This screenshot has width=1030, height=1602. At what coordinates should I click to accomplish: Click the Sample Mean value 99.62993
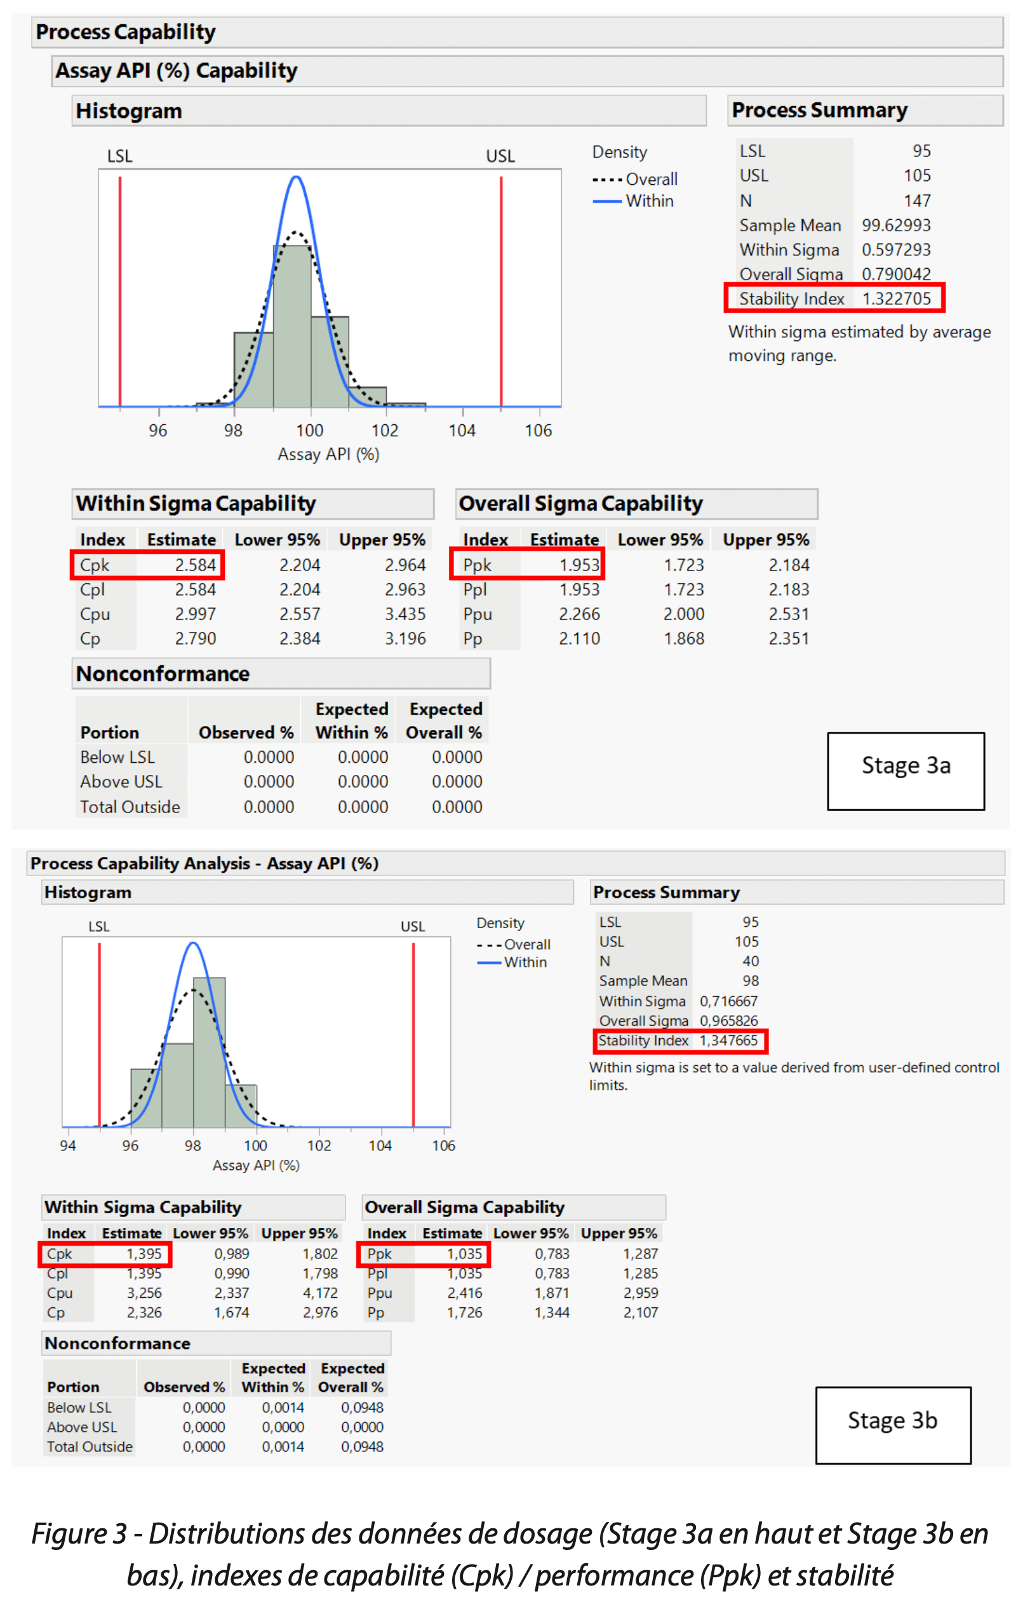(895, 225)
